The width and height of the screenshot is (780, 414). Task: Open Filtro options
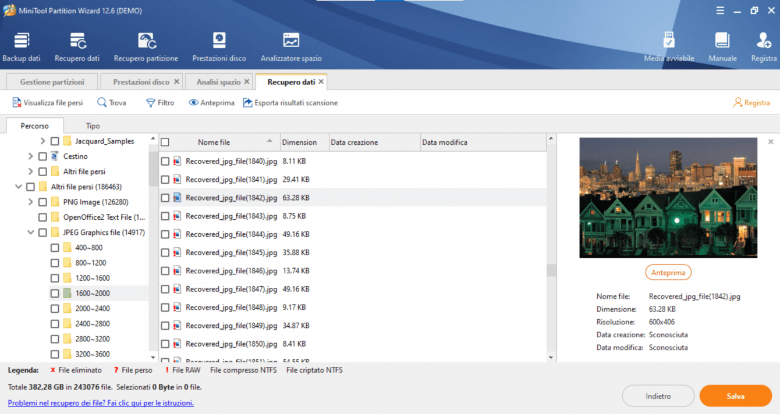point(160,103)
